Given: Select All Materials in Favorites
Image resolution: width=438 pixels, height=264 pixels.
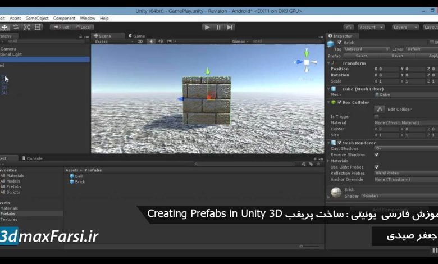Looking at the screenshot, I should [x=12, y=176].
